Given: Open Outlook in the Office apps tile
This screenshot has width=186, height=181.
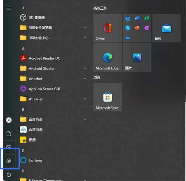Looking at the screenshot, I should pos(128,19).
